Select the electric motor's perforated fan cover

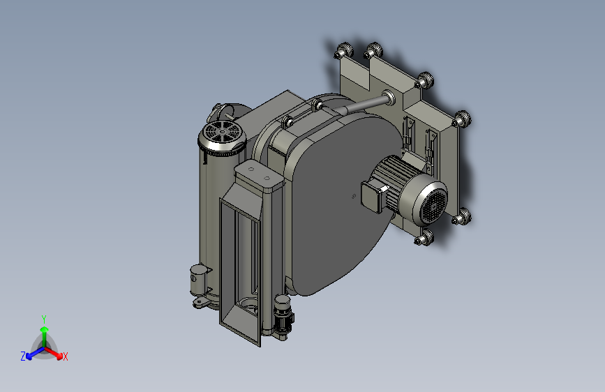tap(433, 206)
